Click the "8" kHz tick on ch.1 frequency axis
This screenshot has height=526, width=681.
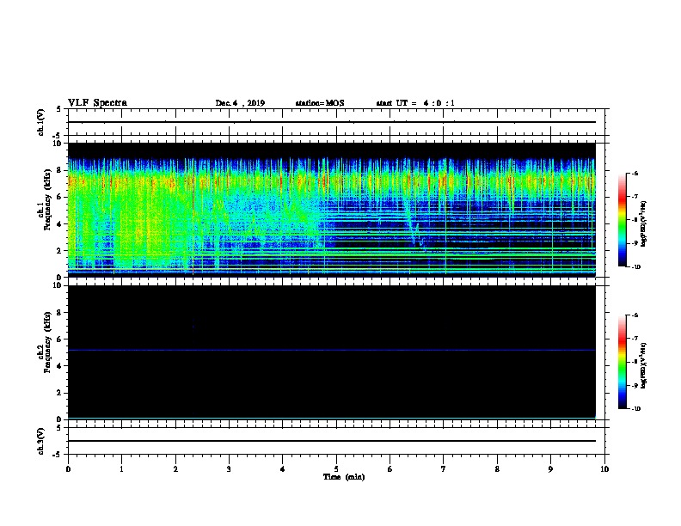pos(59,170)
